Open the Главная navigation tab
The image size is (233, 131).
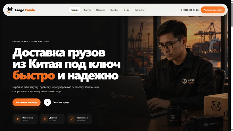(74, 10)
